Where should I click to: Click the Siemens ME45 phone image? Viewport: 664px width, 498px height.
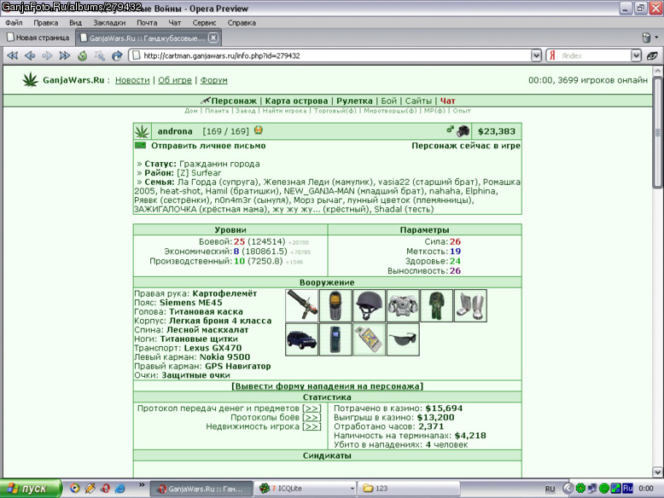[335, 305]
